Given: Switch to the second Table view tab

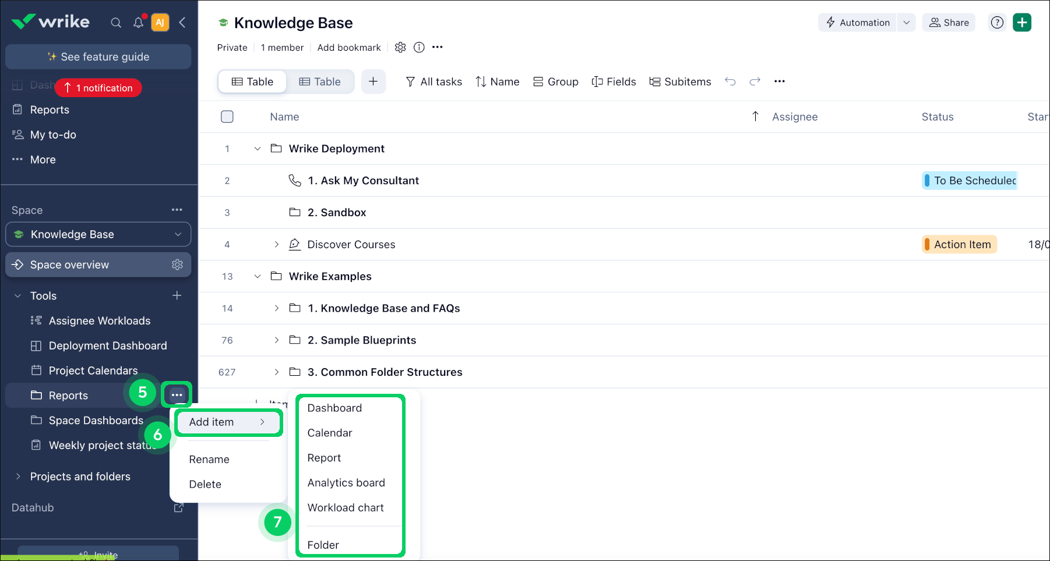Looking at the screenshot, I should (320, 82).
